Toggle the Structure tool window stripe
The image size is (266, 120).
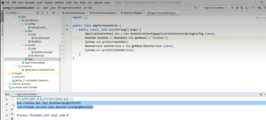click(x=2, y=30)
